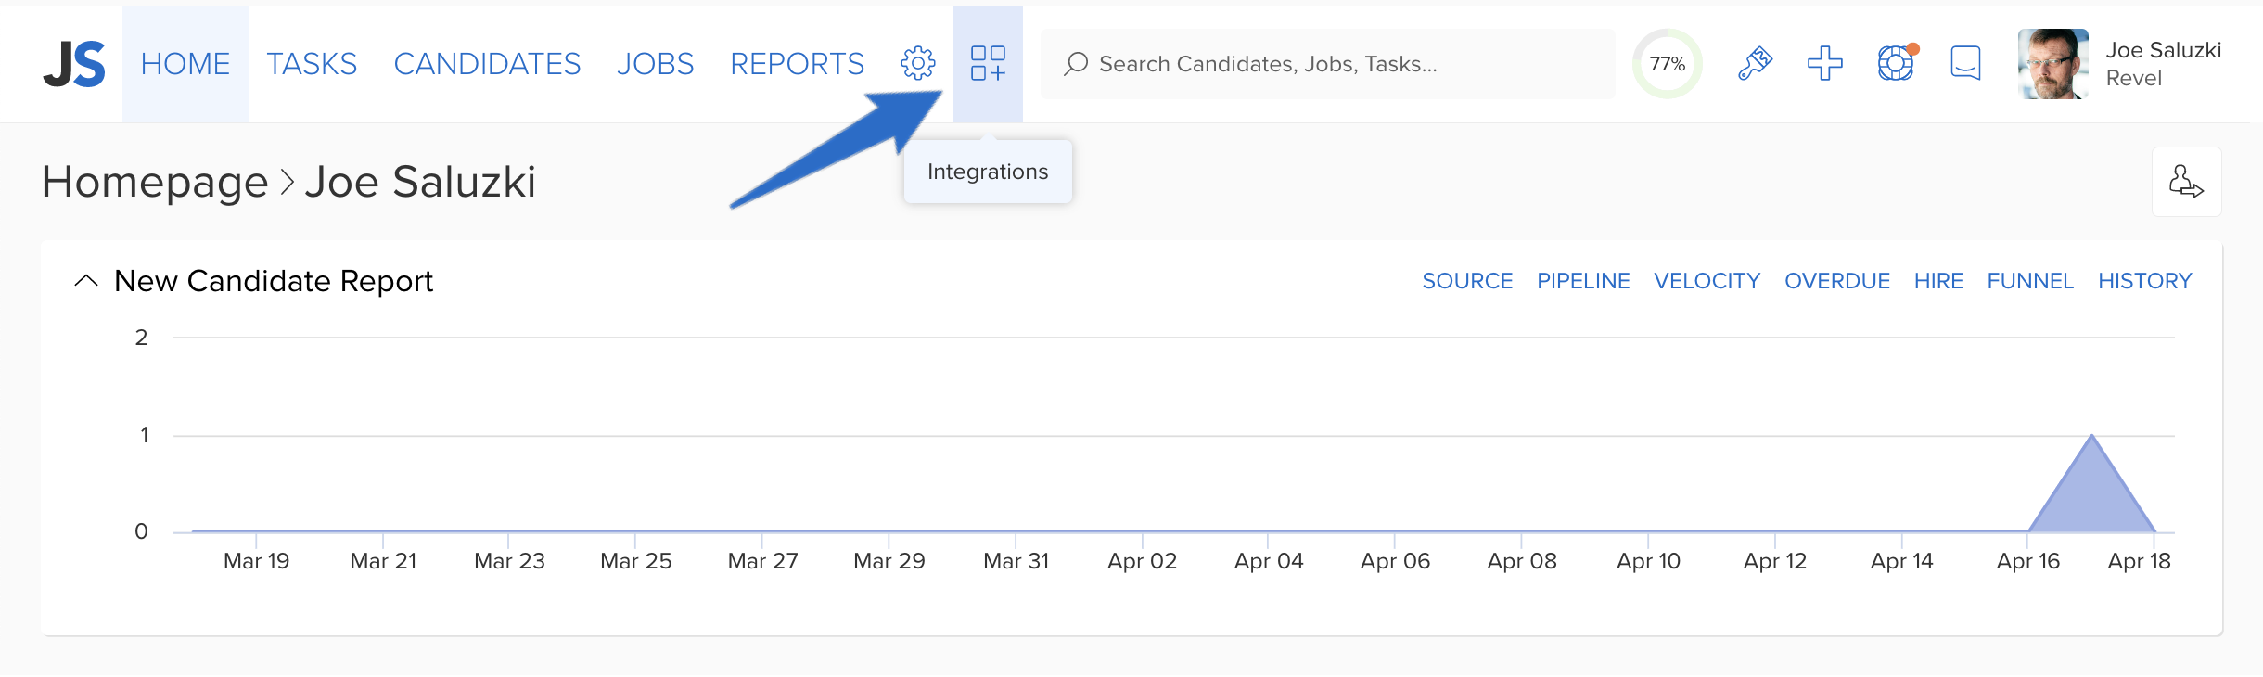Focus the Search Candidates, Jobs, Tasks field
Viewport: 2263px width, 677px height.
(x=1328, y=64)
